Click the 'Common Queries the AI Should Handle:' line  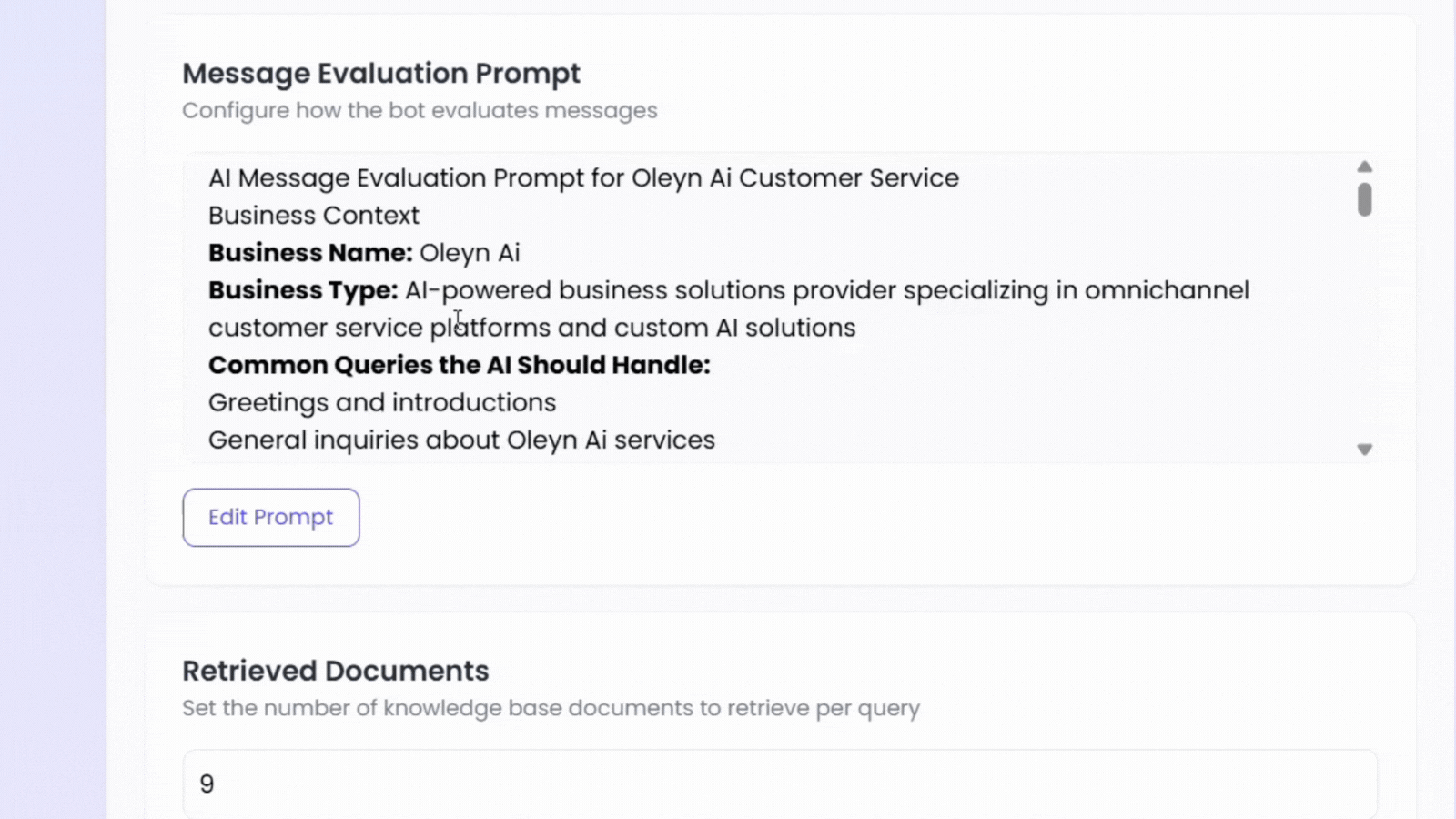tap(459, 365)
